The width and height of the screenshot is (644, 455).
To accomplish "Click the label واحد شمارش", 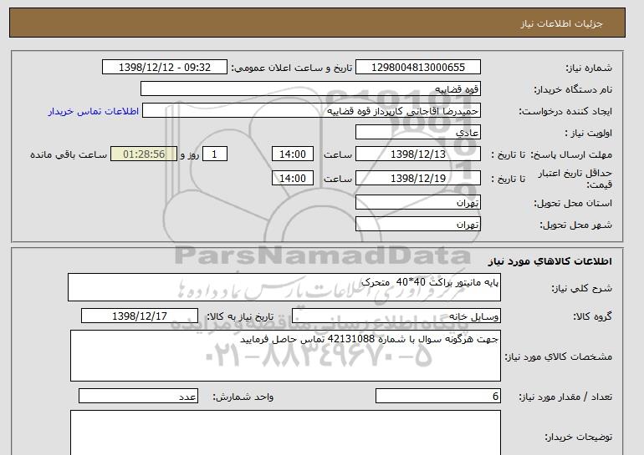I will point(243,397).
